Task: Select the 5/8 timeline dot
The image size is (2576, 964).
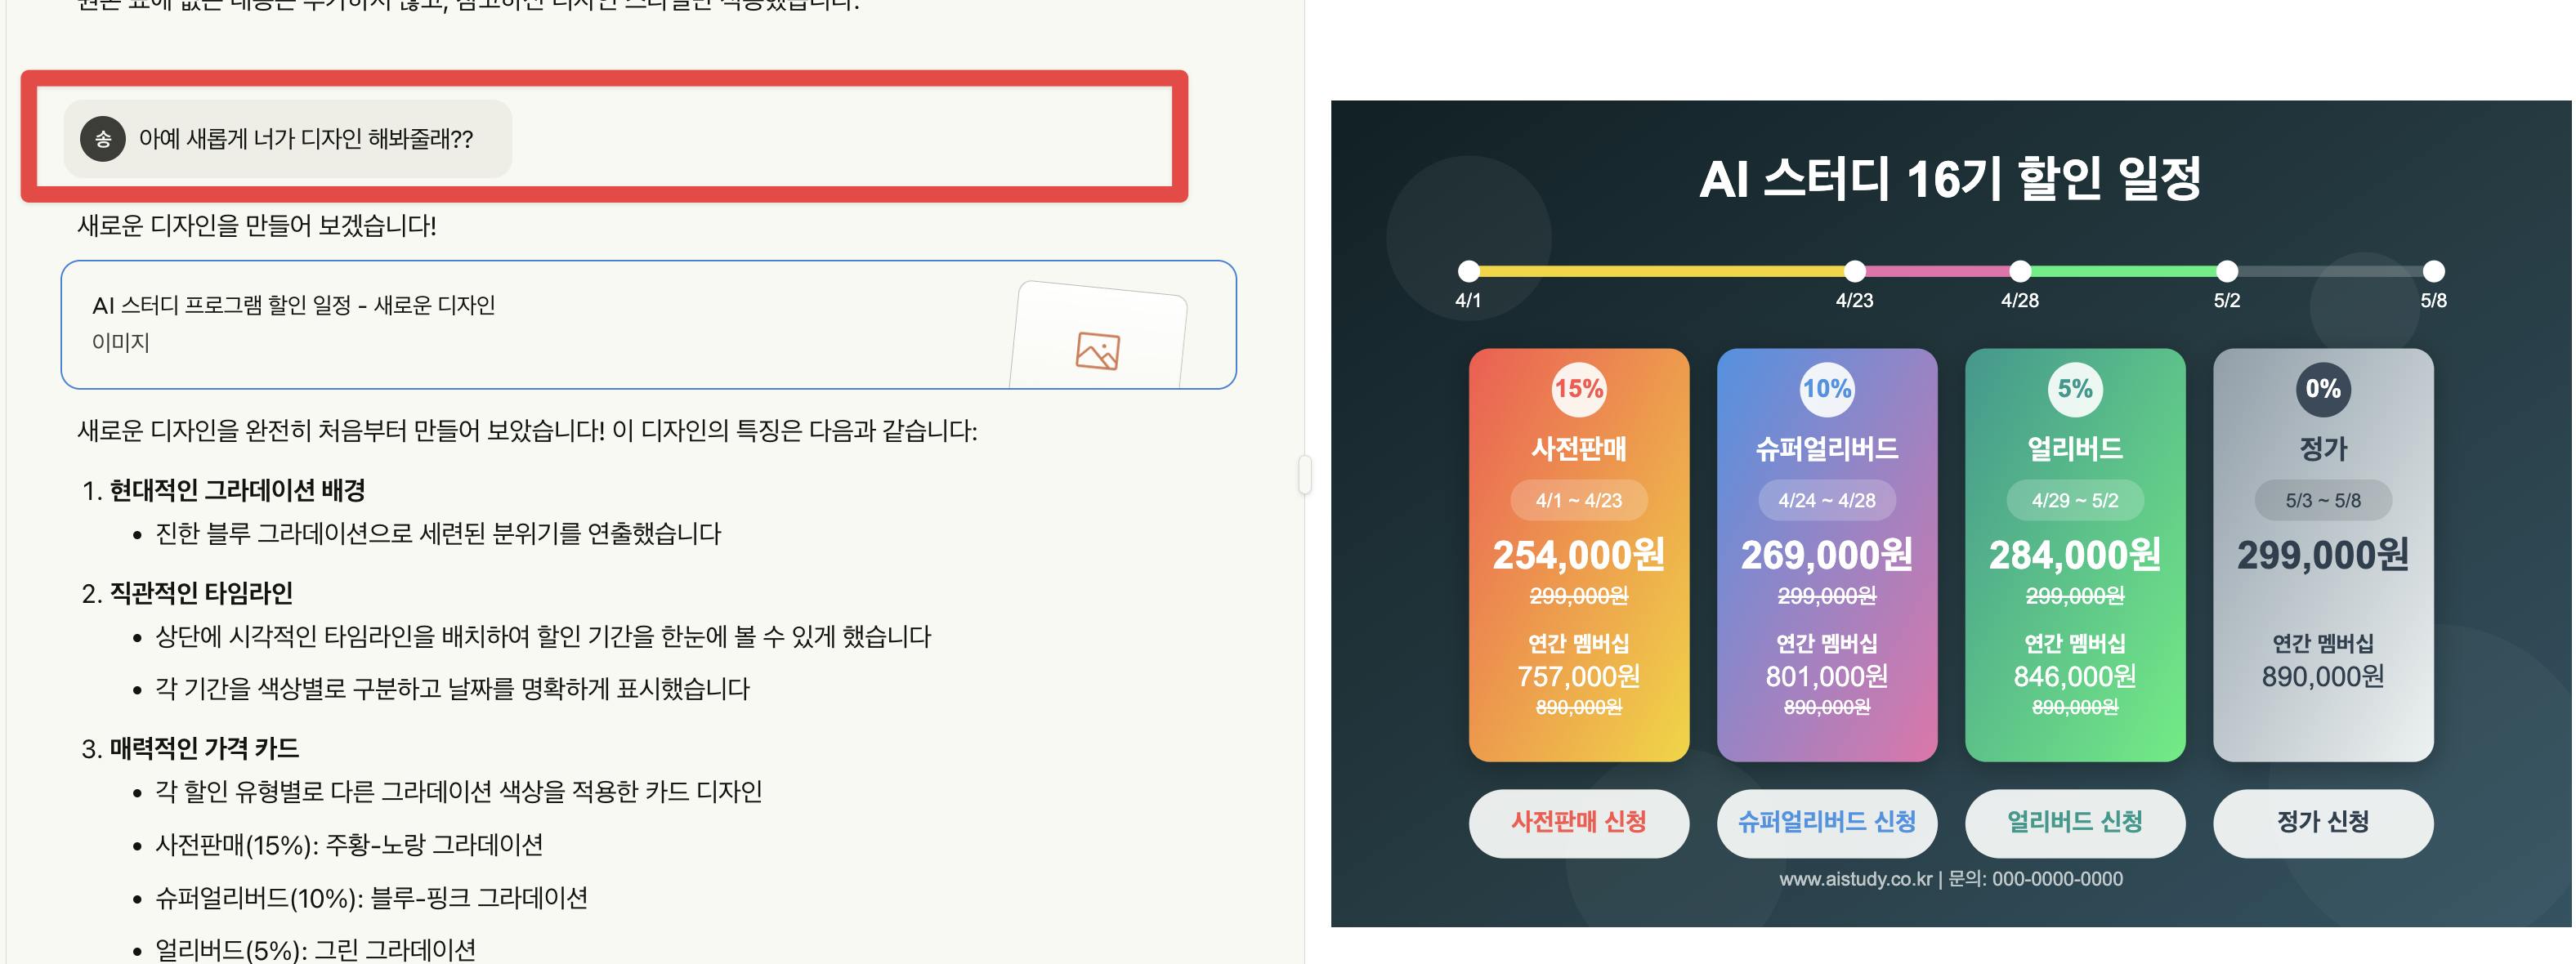Action: 2433,271
